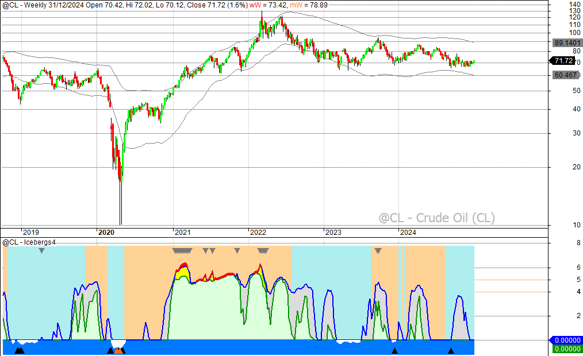Click the gray triangle cluster in early 2022
583x356 pixels.
click(x=263, y=251)
